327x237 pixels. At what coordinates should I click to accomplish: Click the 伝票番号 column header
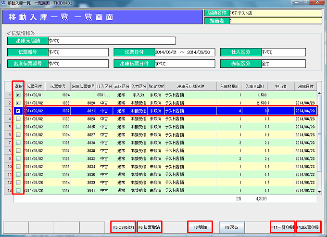[57, 86]
